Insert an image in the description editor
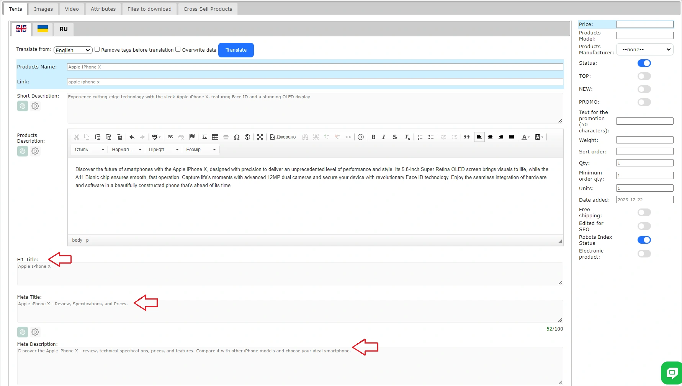682x386 pixels. tap(204, 137)
